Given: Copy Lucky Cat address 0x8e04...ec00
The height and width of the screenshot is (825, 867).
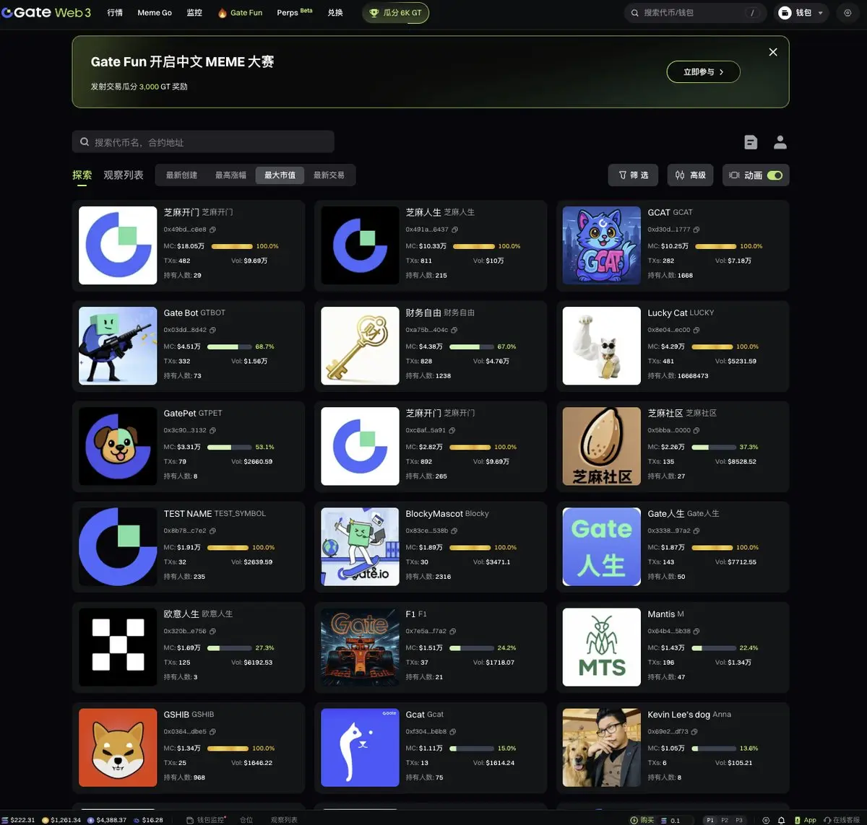Looking at the screenshot, I should click(696, 330).
